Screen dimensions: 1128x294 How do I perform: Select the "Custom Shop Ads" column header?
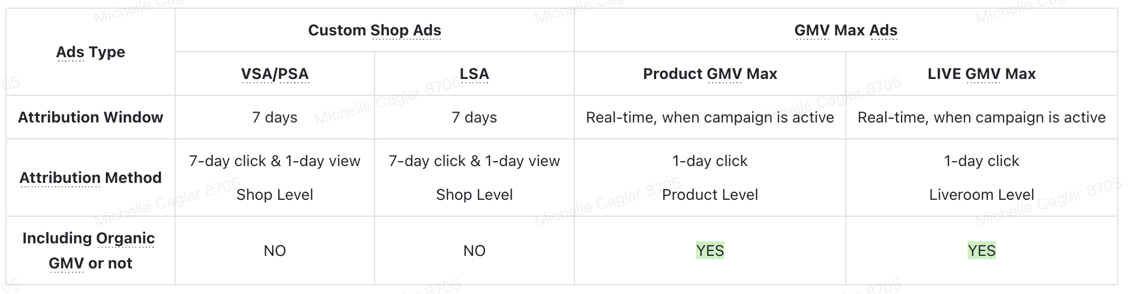tap(374, 30)
